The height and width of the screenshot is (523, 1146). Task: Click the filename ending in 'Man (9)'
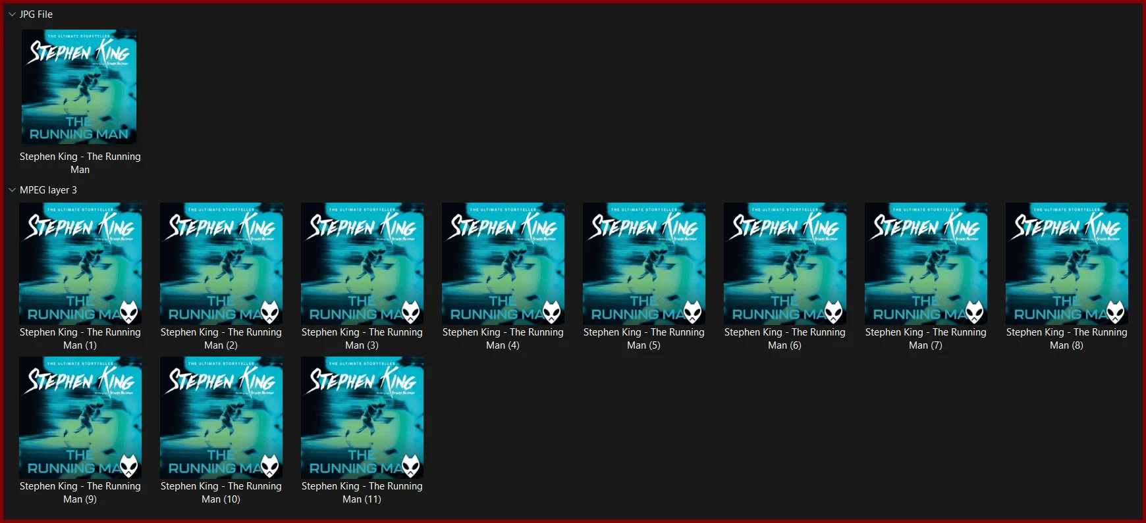pos(80,493)
